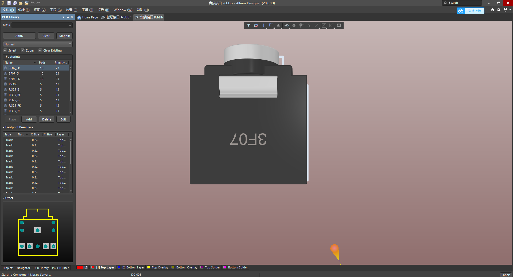Click the Open Project folder icon
The image size is (513, 277).
(26, 3)
